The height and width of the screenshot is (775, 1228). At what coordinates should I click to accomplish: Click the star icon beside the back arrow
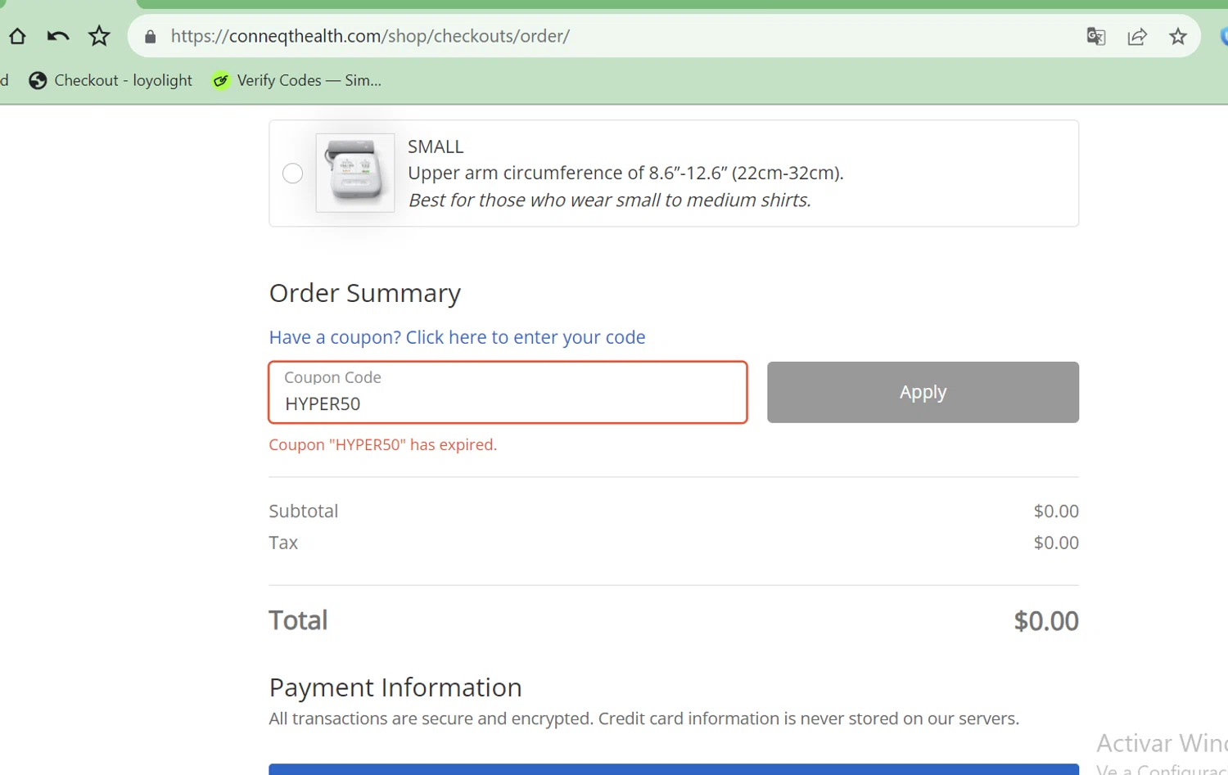point(99,36)
